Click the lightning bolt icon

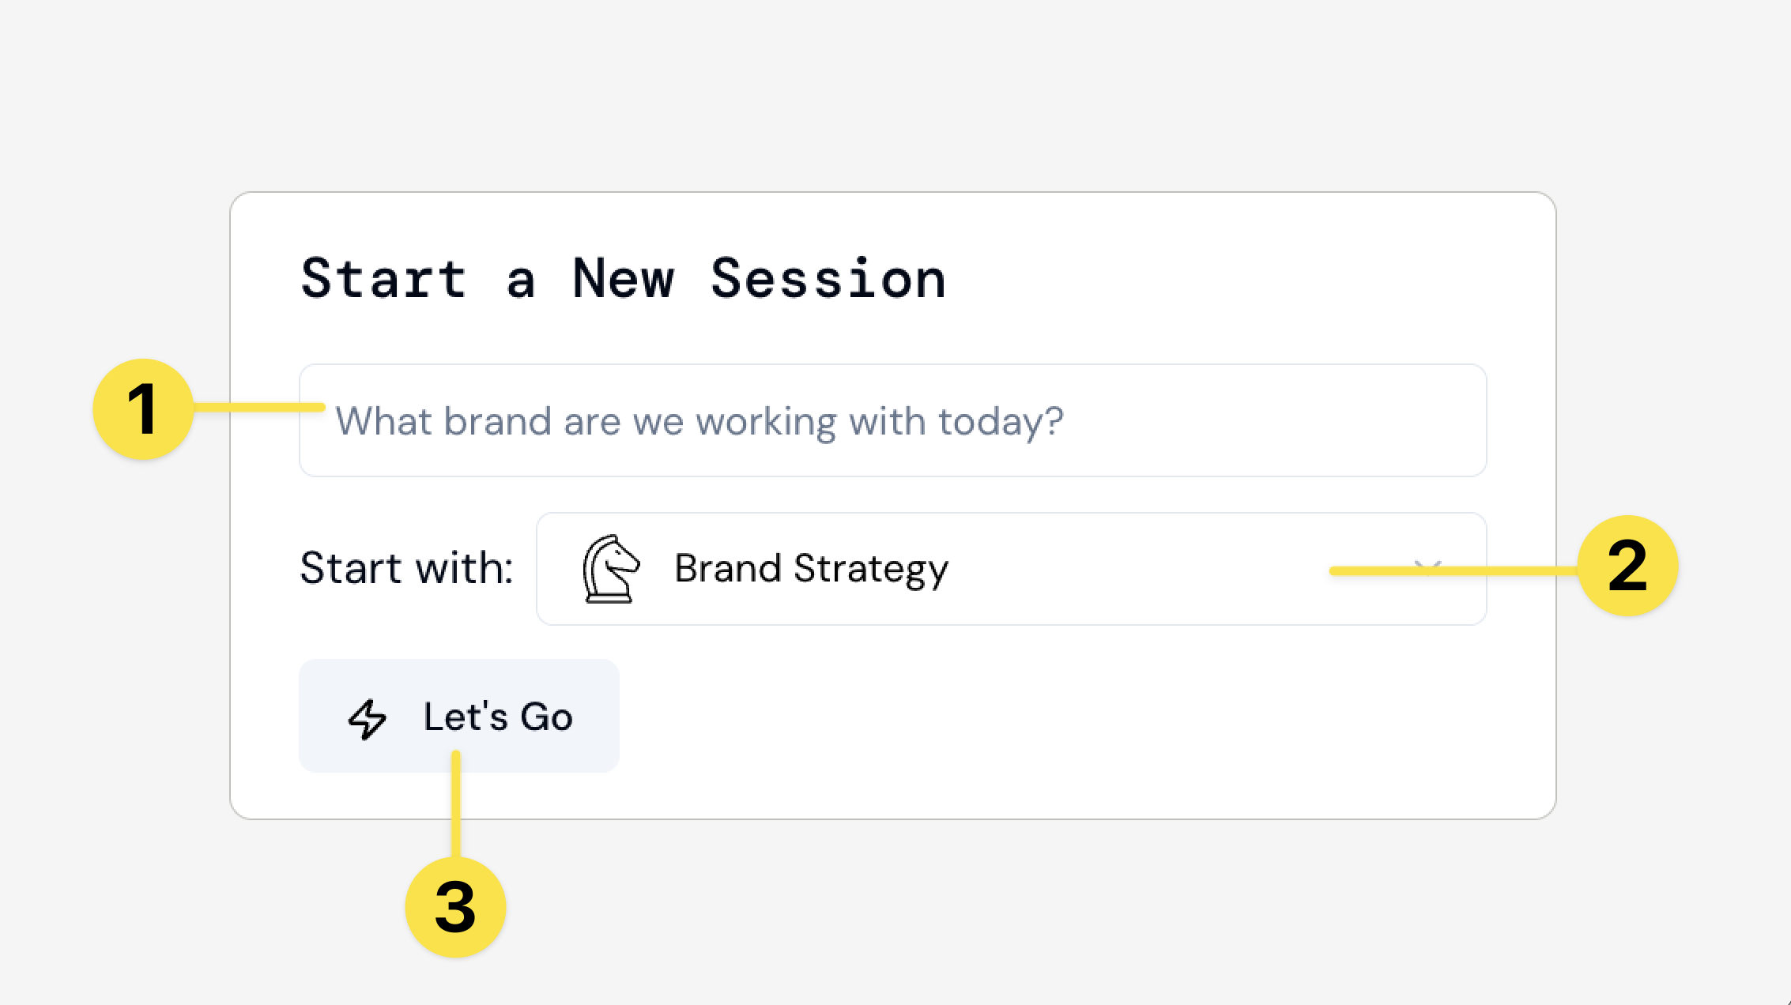(368, 718)
